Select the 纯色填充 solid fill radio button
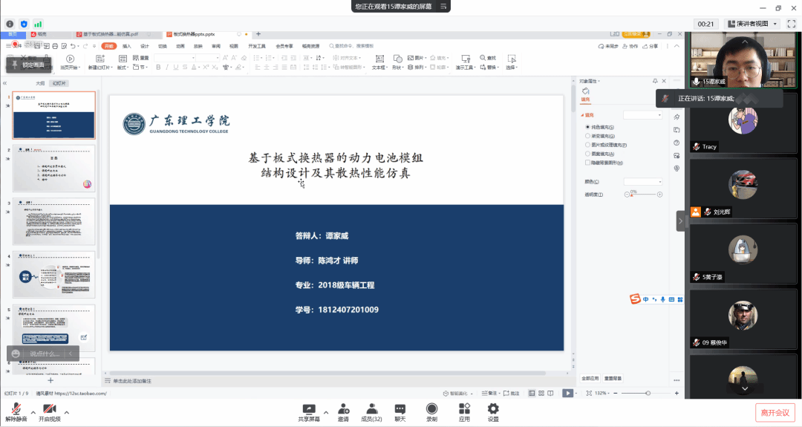 click(587, 128)
